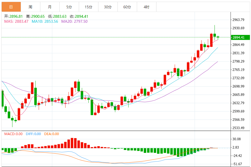Click the 2665.89 price axis label
The height and width of the screenshot is (167, 251).
point(238,95)
